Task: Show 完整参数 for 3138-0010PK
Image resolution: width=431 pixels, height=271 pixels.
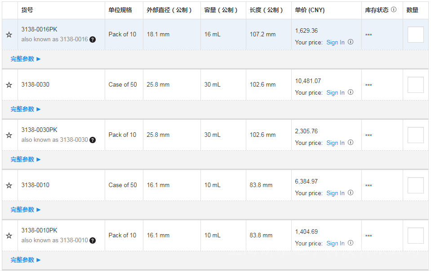Action: 26,260
